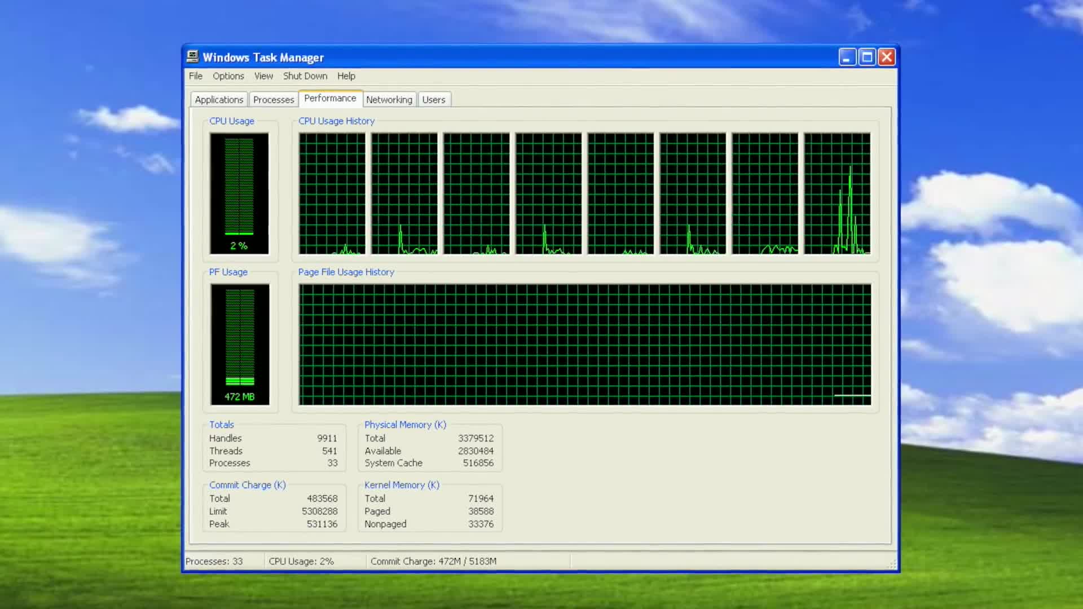Screen dimensions: 1083x609
Task: Switch to the Applications tab
Action: [219, 100]
